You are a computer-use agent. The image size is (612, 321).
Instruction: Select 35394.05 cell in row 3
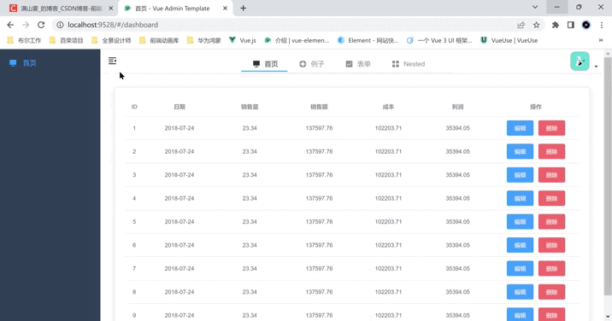[458, 175]
